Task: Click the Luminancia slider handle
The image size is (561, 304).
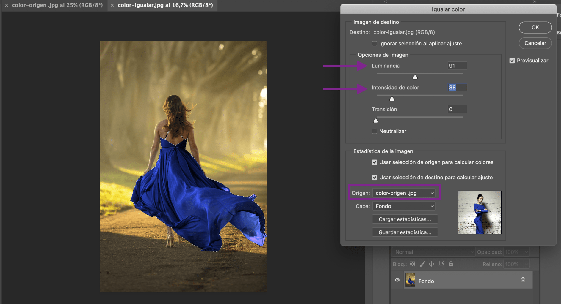Action: (x=415, y=77)
